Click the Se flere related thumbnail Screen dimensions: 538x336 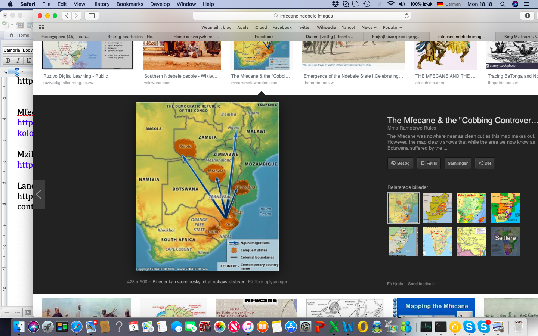pos(505,242)
